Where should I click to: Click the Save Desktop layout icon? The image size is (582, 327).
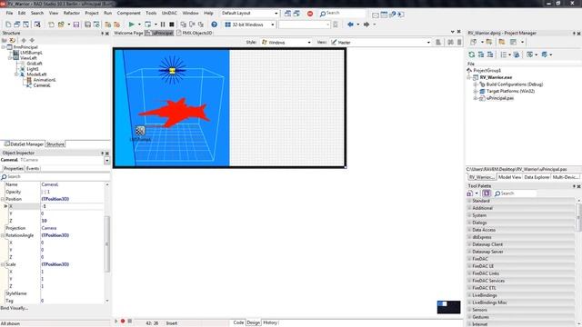pyautogui.click(x=287, y=14)
